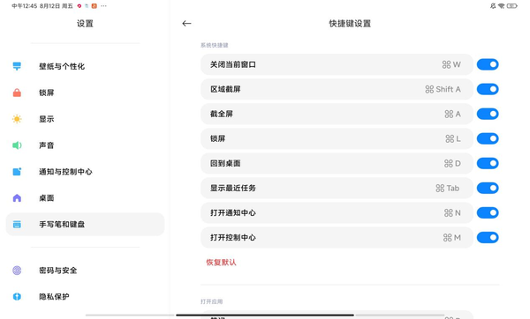The height and width of the screenshot is (319, 530).
Task: Click the Wi-Fi status icon
Action: [501, 6]
